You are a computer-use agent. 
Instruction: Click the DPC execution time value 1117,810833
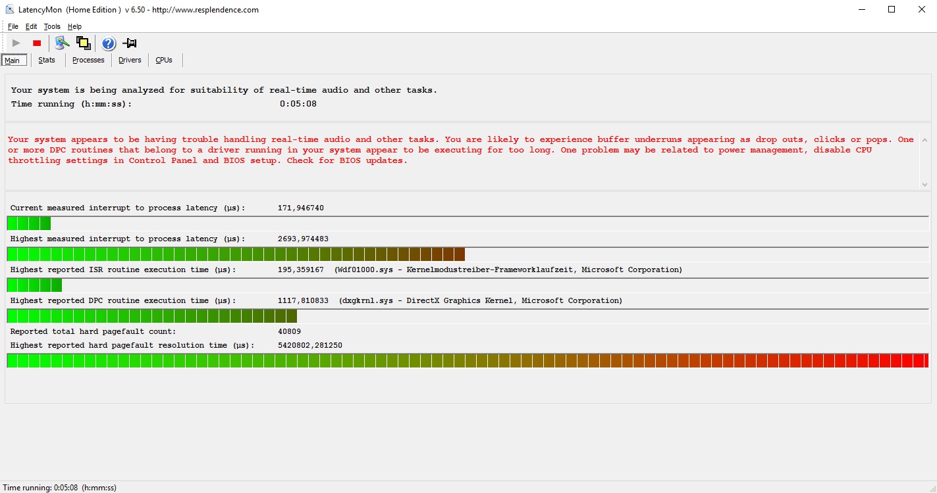coord(303,301)
